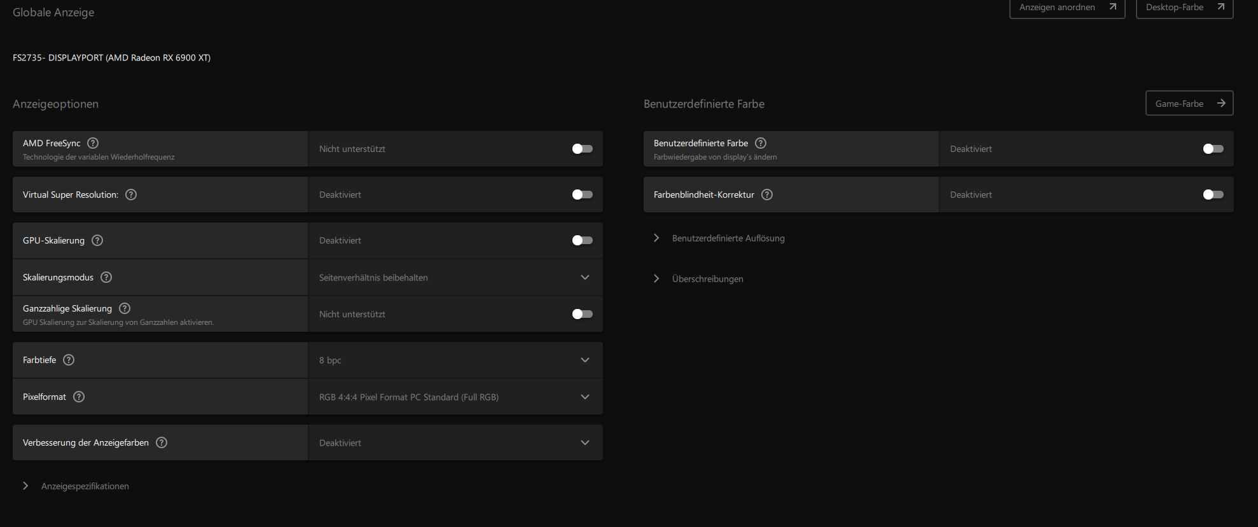Enable the Farbenblindheit-Korrektur toggle
This screenshot has height=527, width=1258.
[1213, 195]
